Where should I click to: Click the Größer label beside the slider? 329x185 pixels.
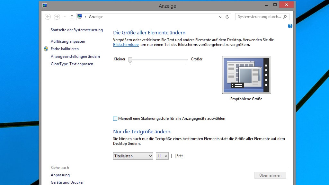(x=197, y=59)
